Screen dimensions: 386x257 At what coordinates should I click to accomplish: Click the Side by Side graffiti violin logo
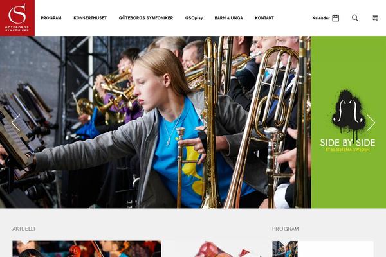[x=348, y=113]
